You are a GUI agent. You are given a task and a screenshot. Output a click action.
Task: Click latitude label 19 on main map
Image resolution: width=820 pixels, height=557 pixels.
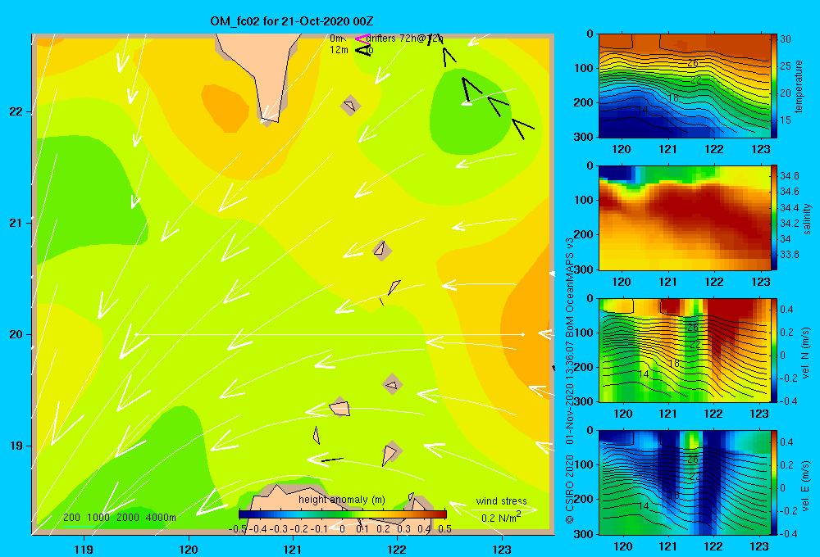(16, 446)
